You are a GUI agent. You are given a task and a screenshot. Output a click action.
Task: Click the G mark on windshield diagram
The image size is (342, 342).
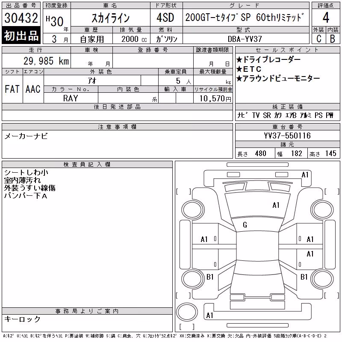pyautogui.click(x=245, y=225)
